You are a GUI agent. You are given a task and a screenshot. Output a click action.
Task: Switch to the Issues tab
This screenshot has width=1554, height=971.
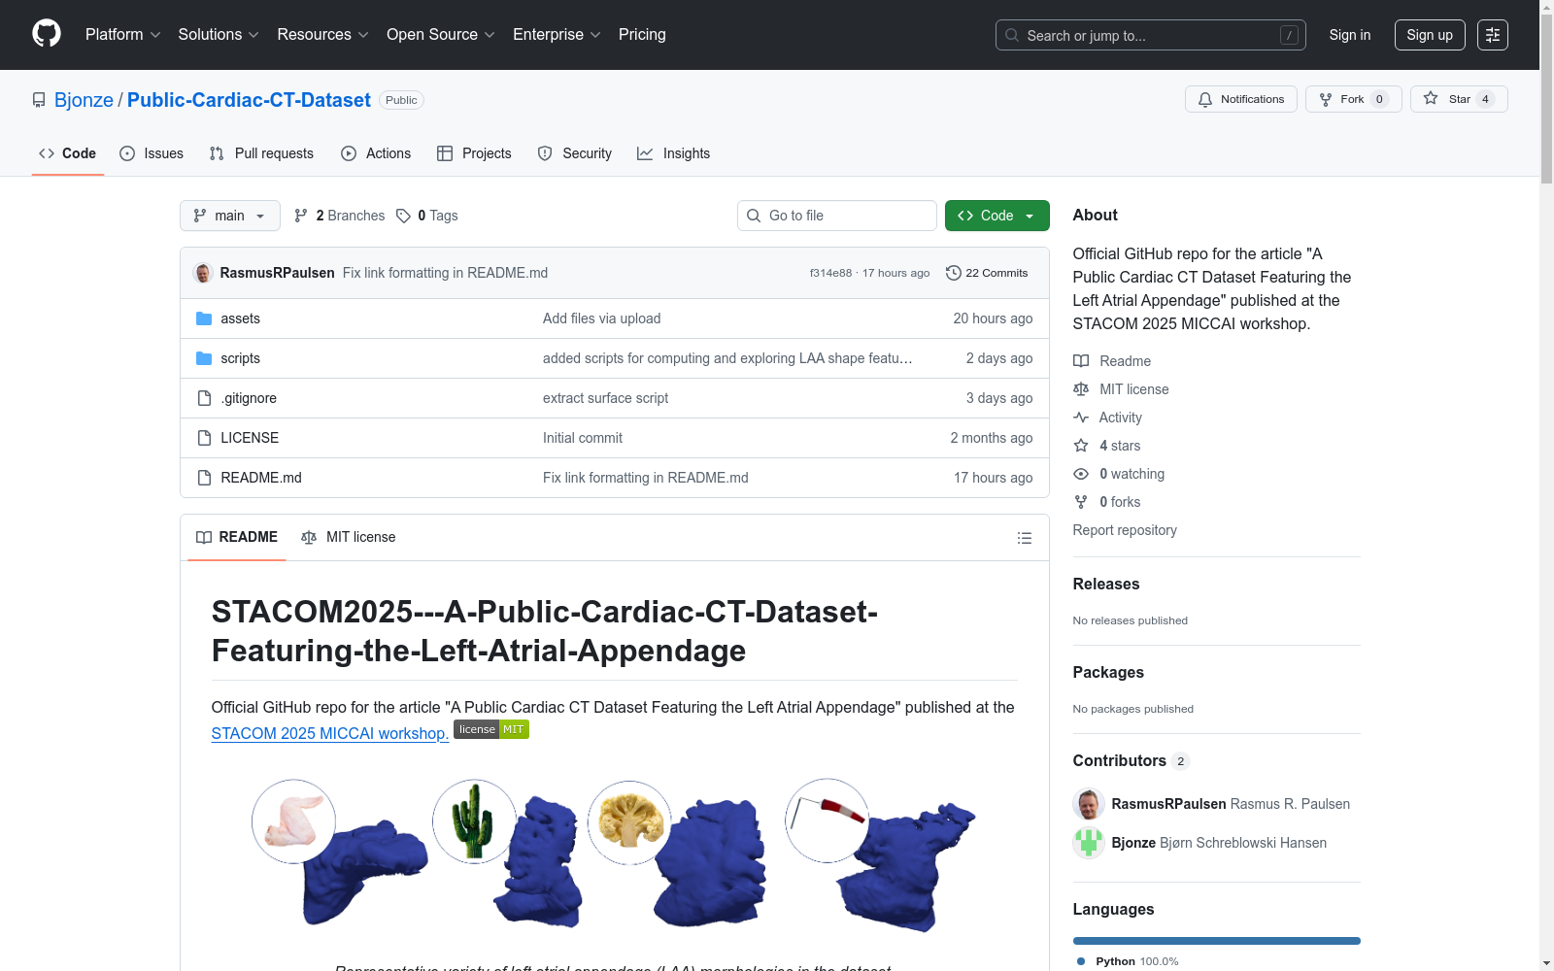(152, 153)
